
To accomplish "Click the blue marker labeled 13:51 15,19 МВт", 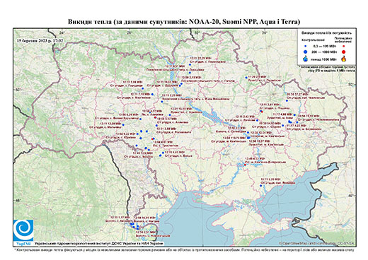I will click(x=170, y=115).
